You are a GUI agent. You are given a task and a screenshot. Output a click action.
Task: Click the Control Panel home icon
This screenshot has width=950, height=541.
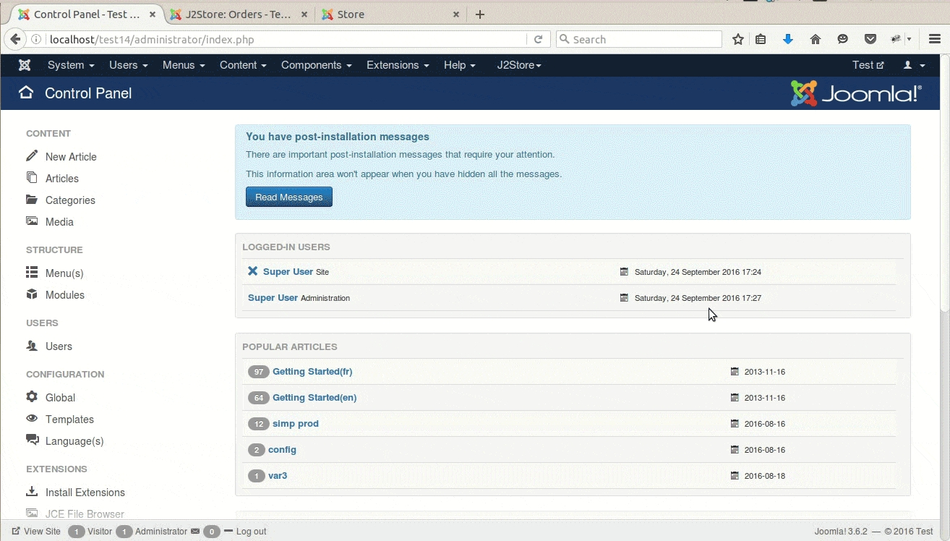click(x=26, y=93)
